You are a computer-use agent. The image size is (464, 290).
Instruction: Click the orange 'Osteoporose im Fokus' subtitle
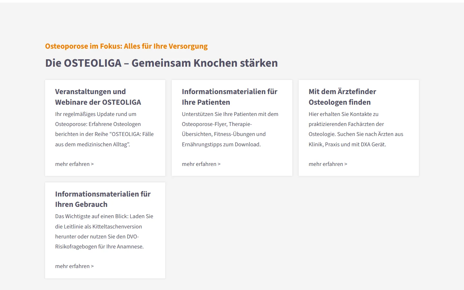click(126, 46)
